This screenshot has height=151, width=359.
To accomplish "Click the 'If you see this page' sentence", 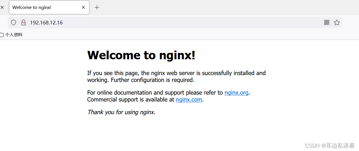I will [176, 73].
